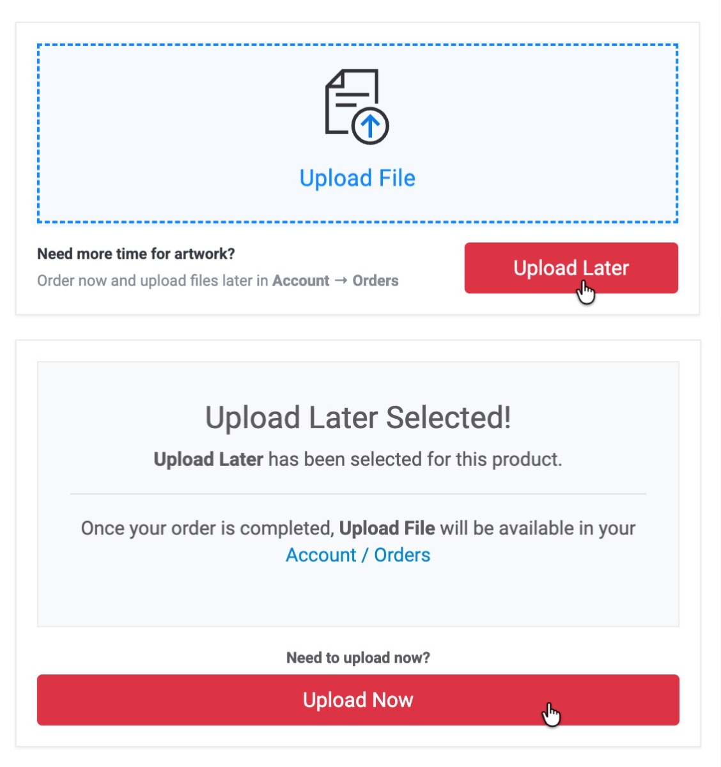
Task: Click the Upload Later Selected heading
Action: click(358, 417)
